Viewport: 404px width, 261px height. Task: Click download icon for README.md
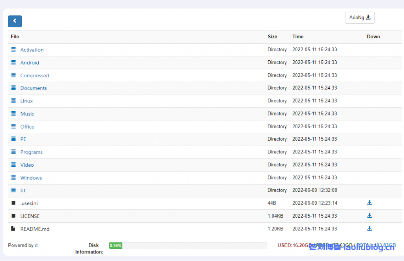[x=369, y=229]
